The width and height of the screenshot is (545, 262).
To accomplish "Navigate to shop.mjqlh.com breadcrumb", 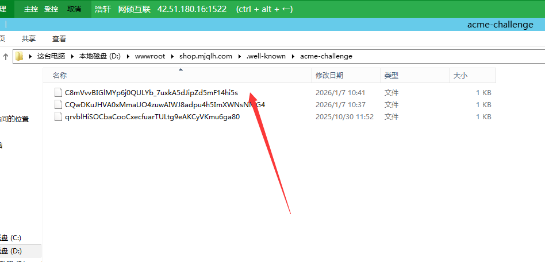I will point(206,56).
